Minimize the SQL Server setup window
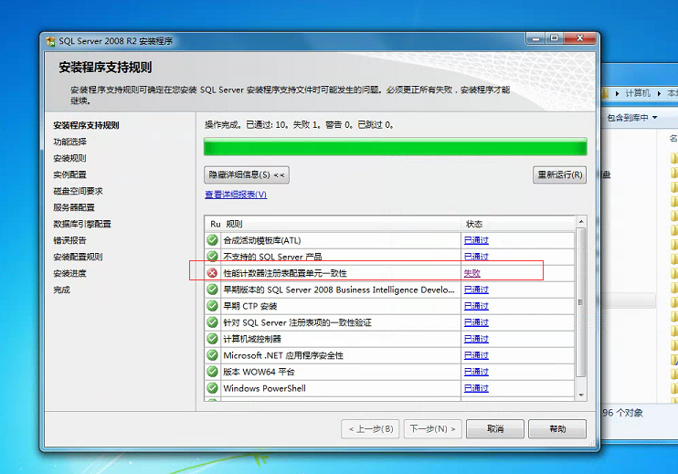 (536, 38)
